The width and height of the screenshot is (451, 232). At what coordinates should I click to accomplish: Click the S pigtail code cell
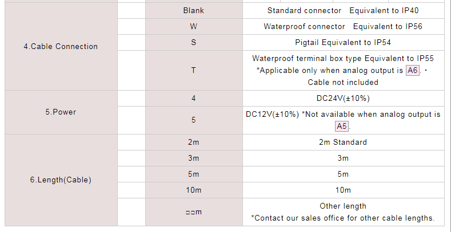click(x=194, y=42)
